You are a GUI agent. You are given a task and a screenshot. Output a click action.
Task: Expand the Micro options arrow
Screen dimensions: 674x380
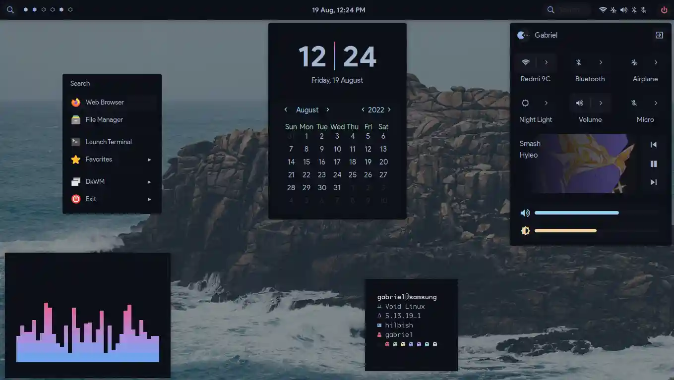coord(656,103)
